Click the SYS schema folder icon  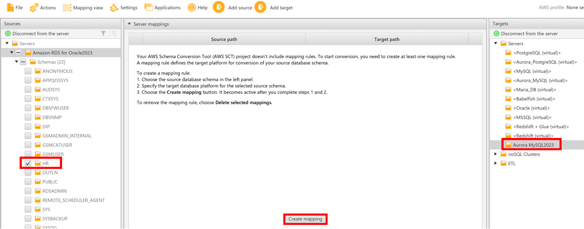point(38,209)
